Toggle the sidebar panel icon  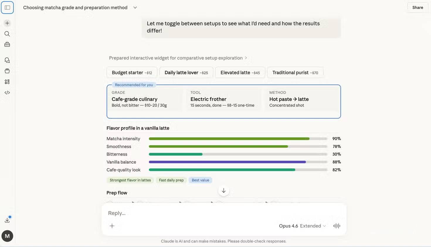click(x=7, y=8)
